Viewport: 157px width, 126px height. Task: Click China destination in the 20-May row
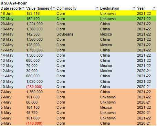105,24
